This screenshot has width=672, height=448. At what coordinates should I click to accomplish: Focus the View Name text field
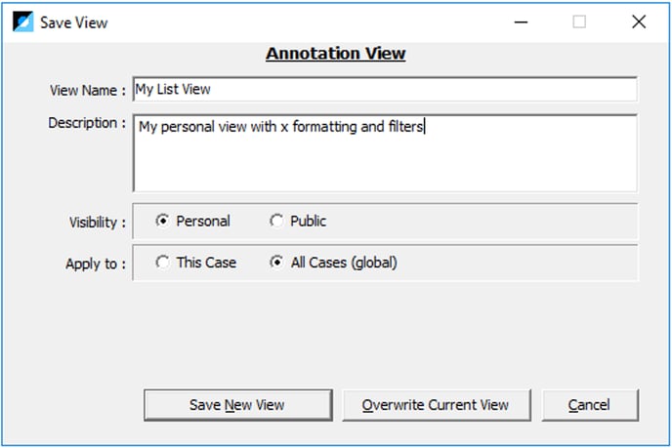[x=385, y=90]
